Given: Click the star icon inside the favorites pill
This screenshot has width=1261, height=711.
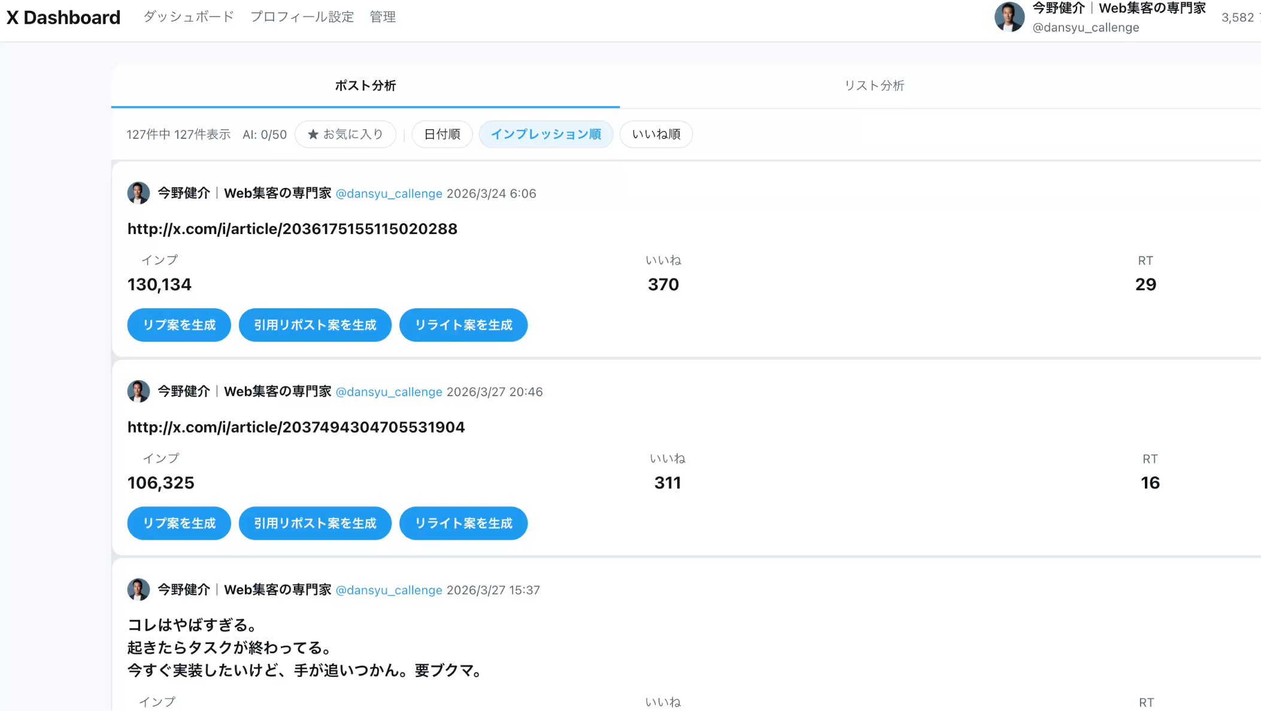Looking at the screenshot, I should pos(313,134).
